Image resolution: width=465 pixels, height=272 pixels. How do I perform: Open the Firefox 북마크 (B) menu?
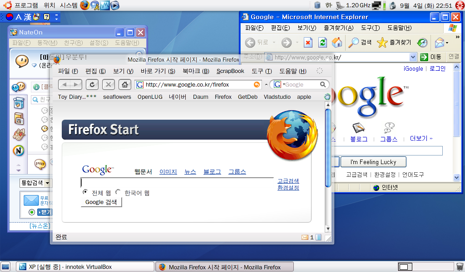tap(196, 71)
